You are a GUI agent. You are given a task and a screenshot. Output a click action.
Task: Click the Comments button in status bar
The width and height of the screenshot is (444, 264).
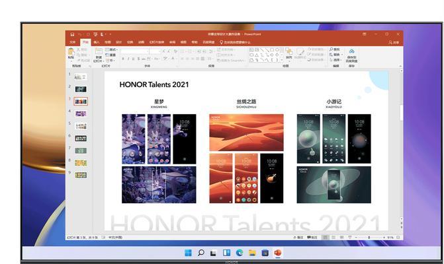pos(312,238)
